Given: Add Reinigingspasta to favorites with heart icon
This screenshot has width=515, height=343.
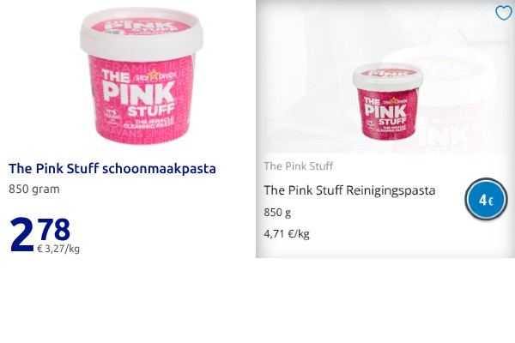Looking at the screenshot, I should [504, 13].
